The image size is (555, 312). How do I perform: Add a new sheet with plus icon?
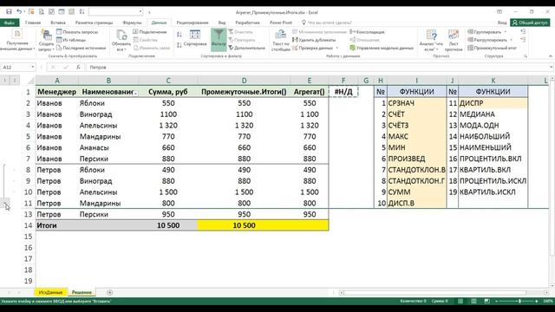(x=110, y=292)
